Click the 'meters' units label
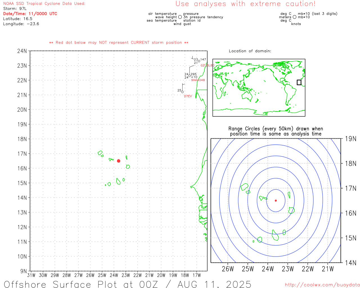Viewport: 360px width, 288px height. pyautogui.click(x=285, y=17)
